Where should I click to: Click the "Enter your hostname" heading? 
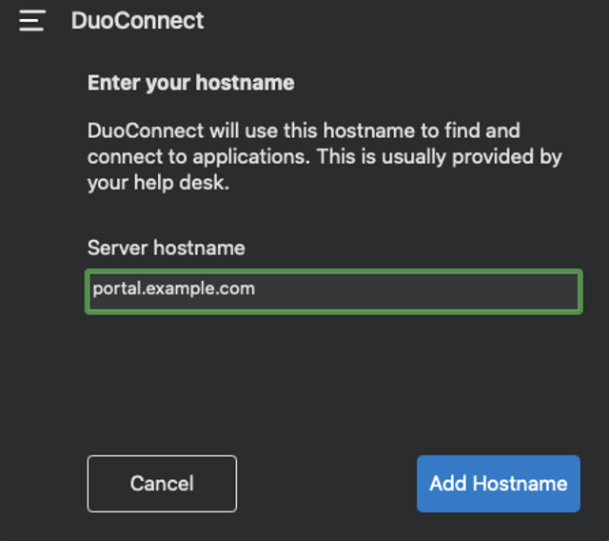(x=190, y=83)
